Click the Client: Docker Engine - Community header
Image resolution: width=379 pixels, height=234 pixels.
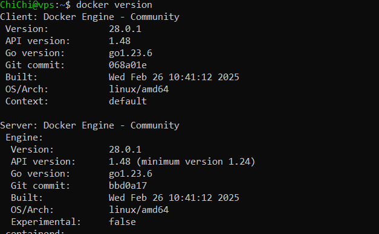click(x=89, y=17)
